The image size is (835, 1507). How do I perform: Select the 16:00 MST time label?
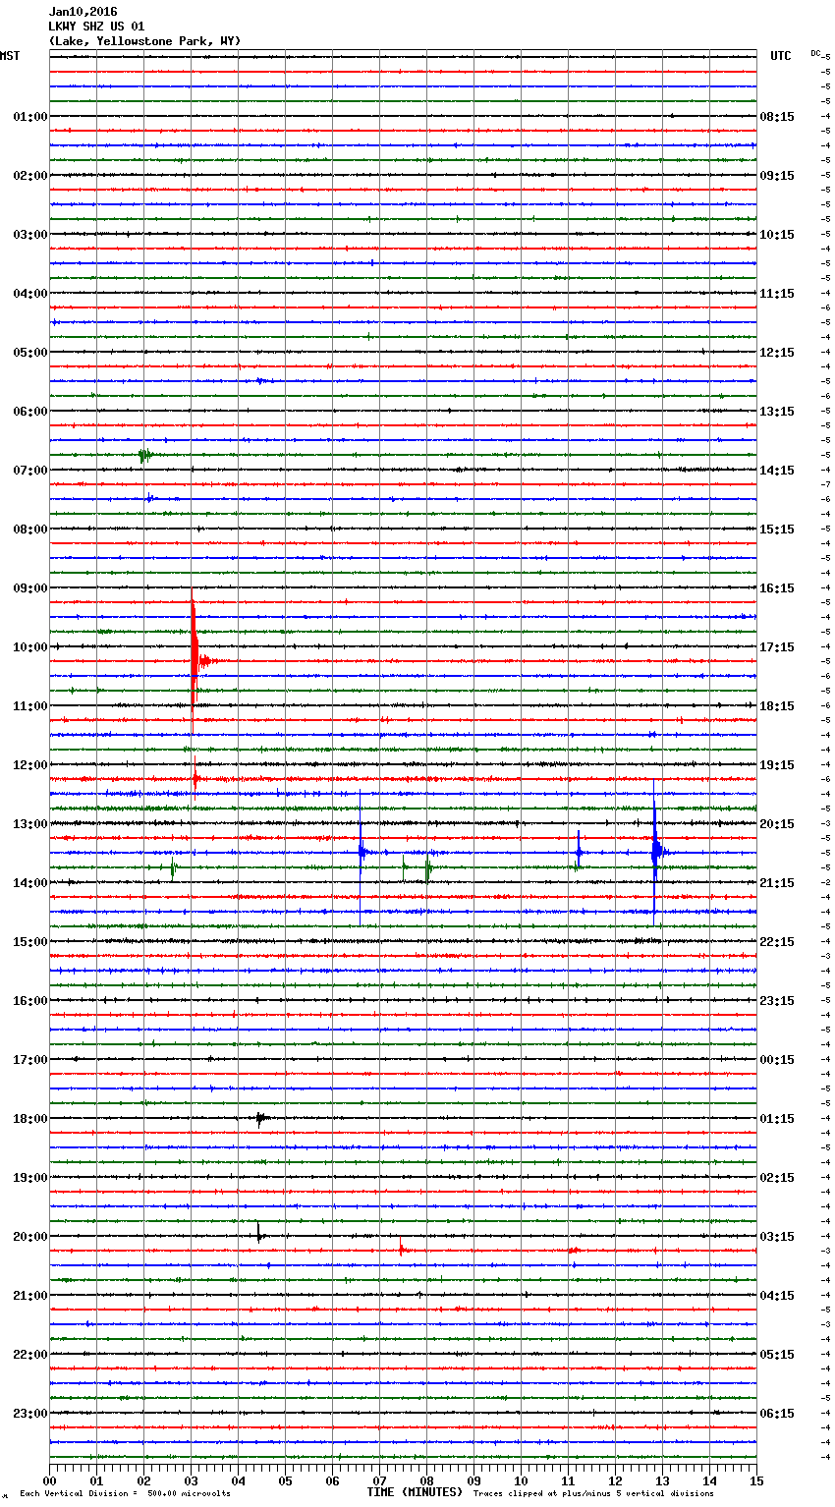click(29, 1001)
